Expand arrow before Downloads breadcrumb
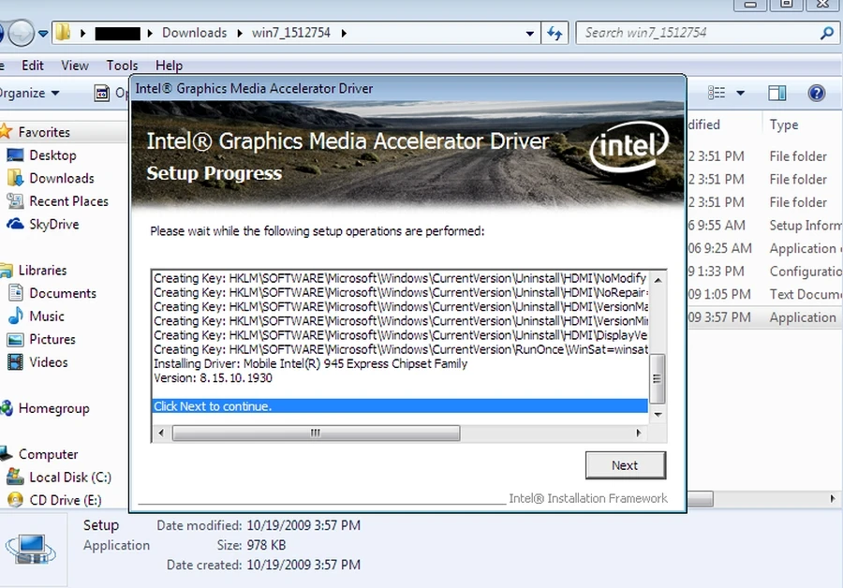843x588 pixels. (x=150, y=34)
